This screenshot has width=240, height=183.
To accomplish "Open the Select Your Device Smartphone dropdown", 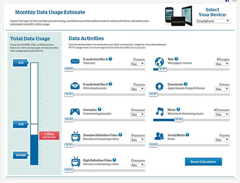I will pos(213,21).
